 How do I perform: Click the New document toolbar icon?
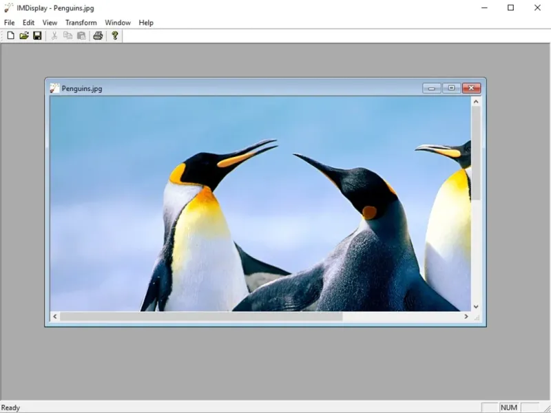point(10,36)
